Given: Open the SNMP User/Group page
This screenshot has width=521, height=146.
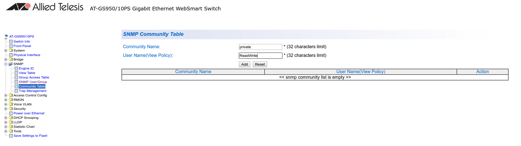Looking at the screenshot, I should (33, 82).
